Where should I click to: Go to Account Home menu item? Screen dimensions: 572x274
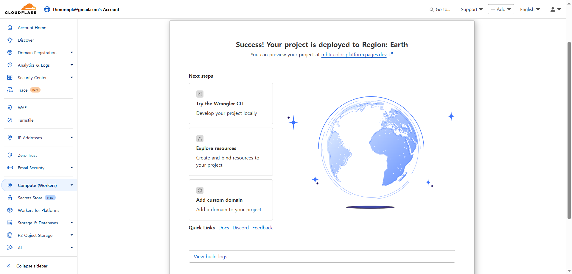32,28
